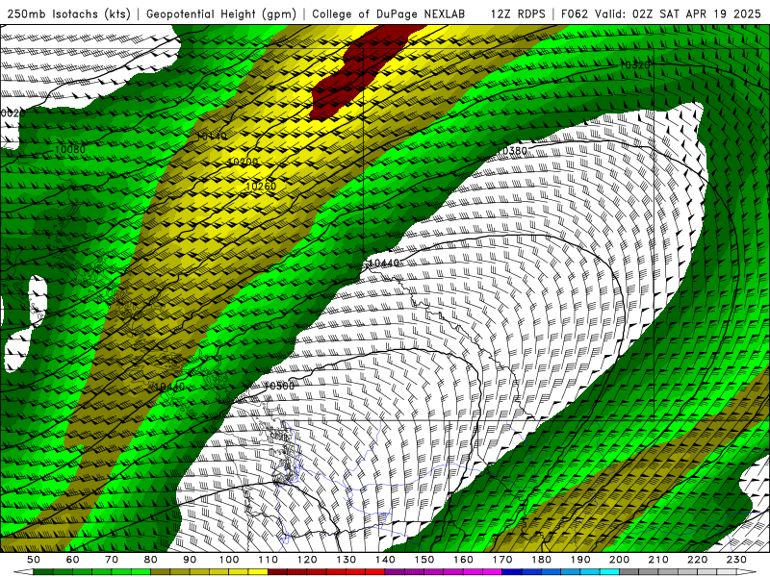Viewport: 770px width, 577px height.
Task: Click the 150 kt color scale label
Action: click(x=424, y=560)
